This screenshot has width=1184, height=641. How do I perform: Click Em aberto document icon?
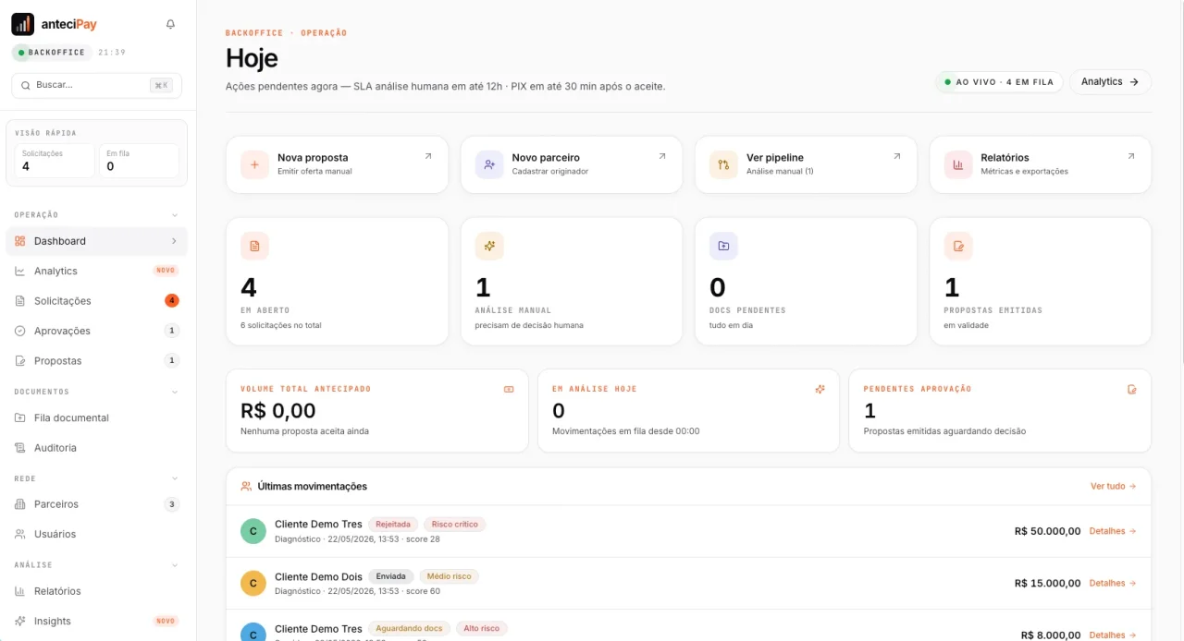[254, 246]
